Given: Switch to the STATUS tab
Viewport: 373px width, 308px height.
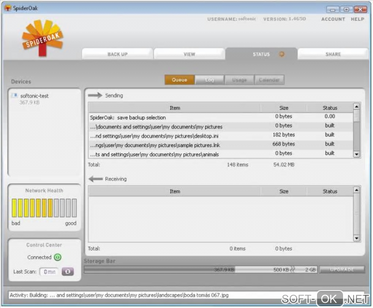Looking at the screenshot, I should (x=261, y=54).
